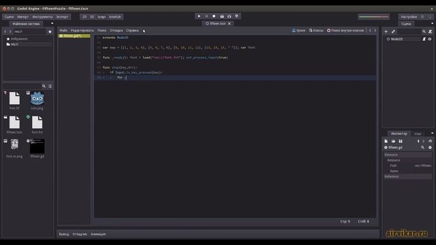The image size is (436, 245).
Task: Open the script editor Отладка menu
Action: click(116, 31)
